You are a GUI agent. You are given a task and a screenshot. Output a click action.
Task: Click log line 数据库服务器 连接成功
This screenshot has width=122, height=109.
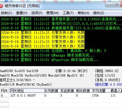click(61, 28)
